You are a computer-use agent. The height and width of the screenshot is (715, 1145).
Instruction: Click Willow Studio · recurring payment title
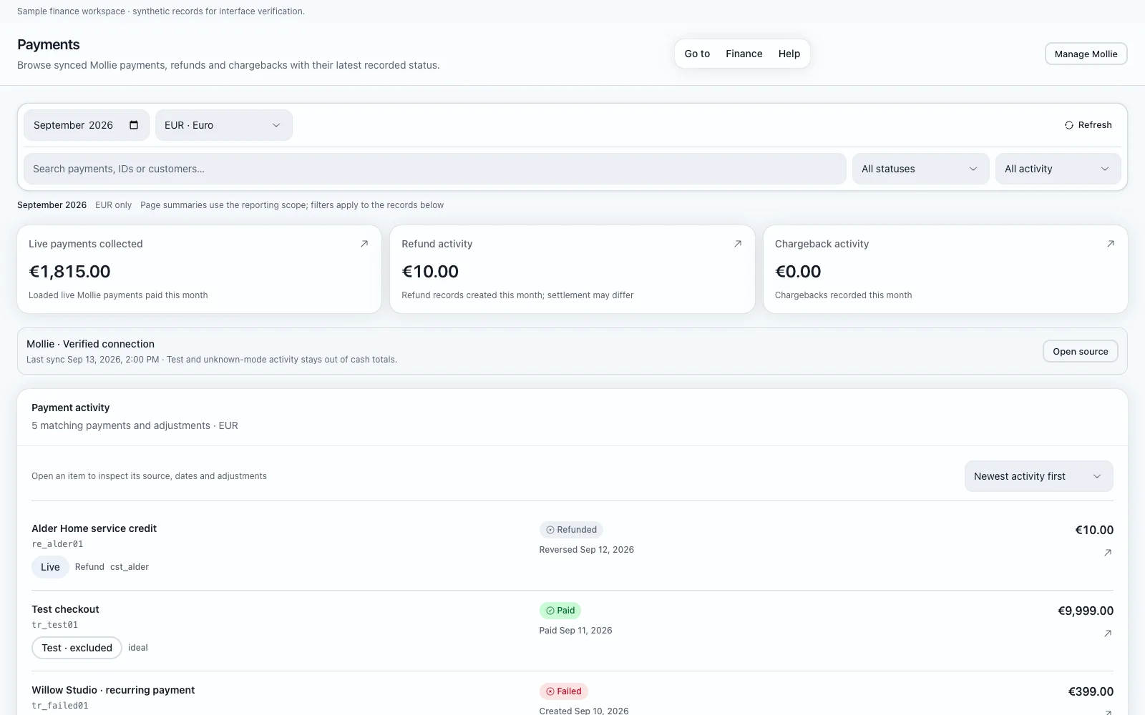pos(113,690)
